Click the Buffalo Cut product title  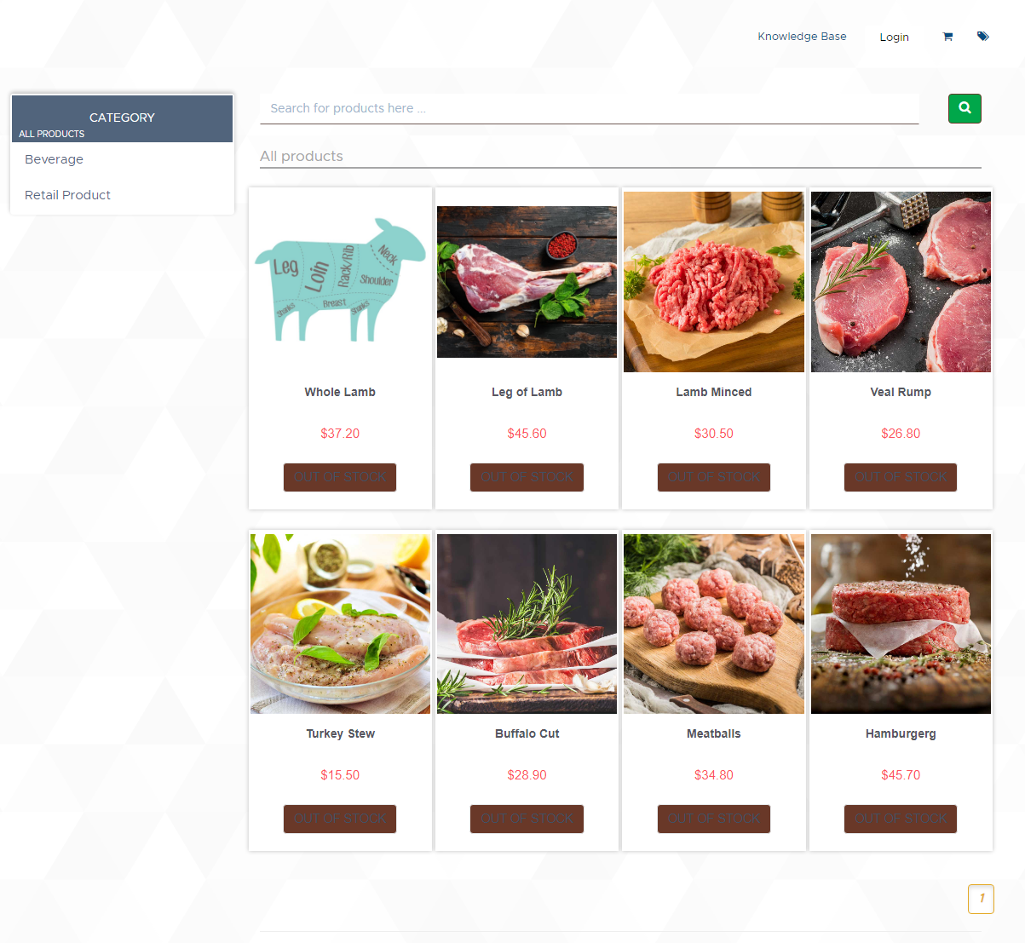coord(527,733)
